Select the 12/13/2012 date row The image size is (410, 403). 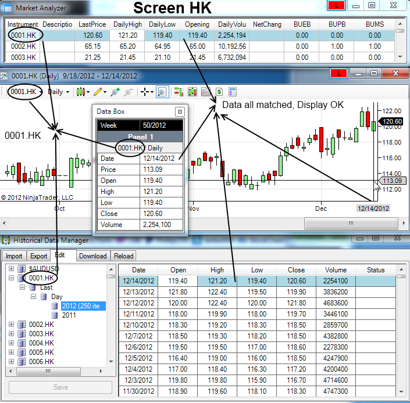coord(257,292)
